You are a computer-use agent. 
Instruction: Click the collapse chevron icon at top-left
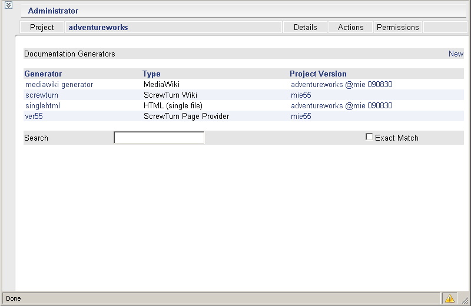8,5
